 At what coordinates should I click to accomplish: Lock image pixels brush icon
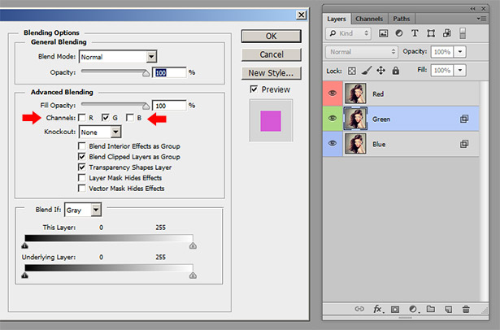(367, 71)
